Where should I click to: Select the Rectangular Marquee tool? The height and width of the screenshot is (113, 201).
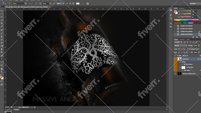click(x=2, y=14)
